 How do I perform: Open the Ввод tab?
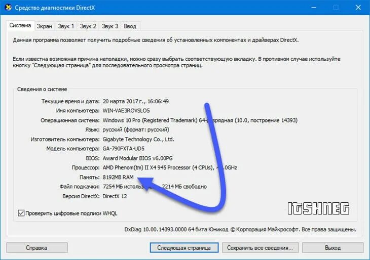click(x=130, y=26)
